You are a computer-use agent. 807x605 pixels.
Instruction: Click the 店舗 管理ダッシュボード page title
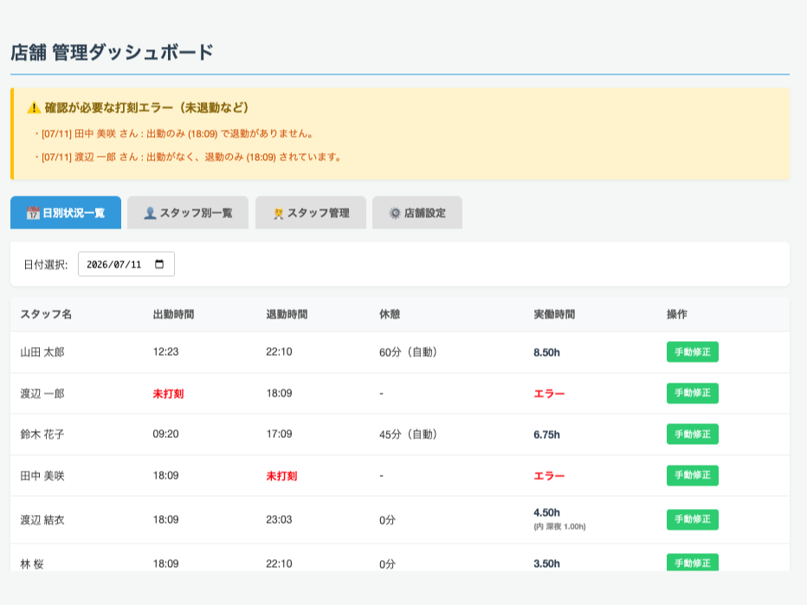112,53
